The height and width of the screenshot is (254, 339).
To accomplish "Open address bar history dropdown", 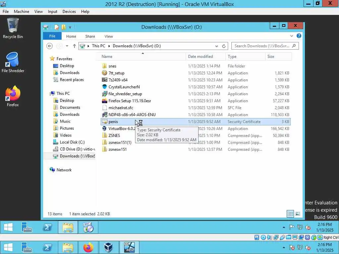I will point(217,46).
